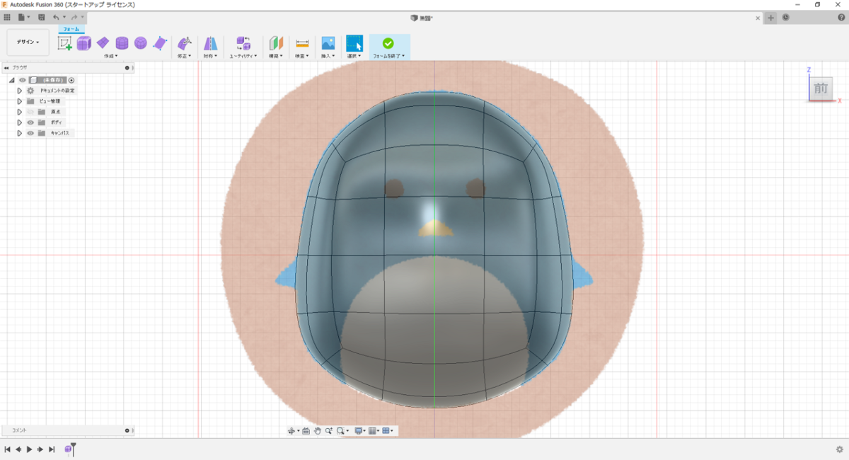The width and height of the screenshot is (849, 460).
Task: Open the data panel grid icon
Action: (7, 17)
